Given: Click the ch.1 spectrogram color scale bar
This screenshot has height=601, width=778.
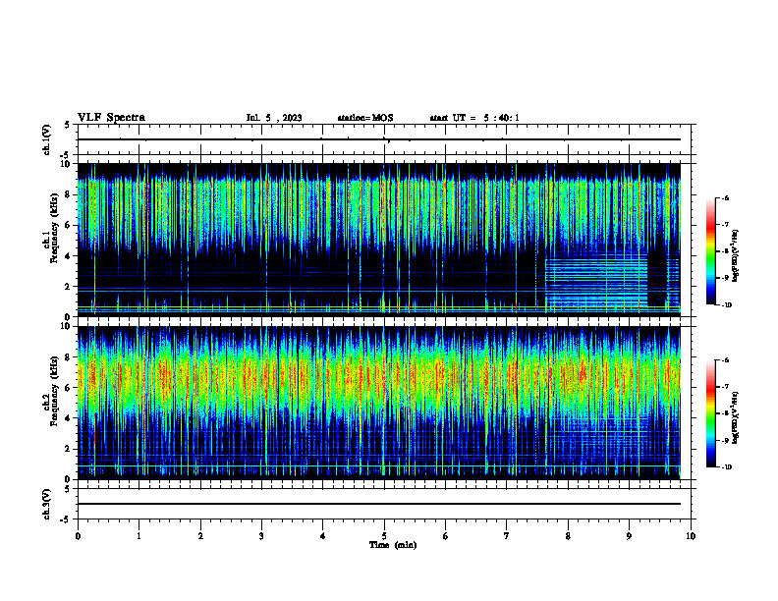Looking at the screenshot, I should (711, 251).
